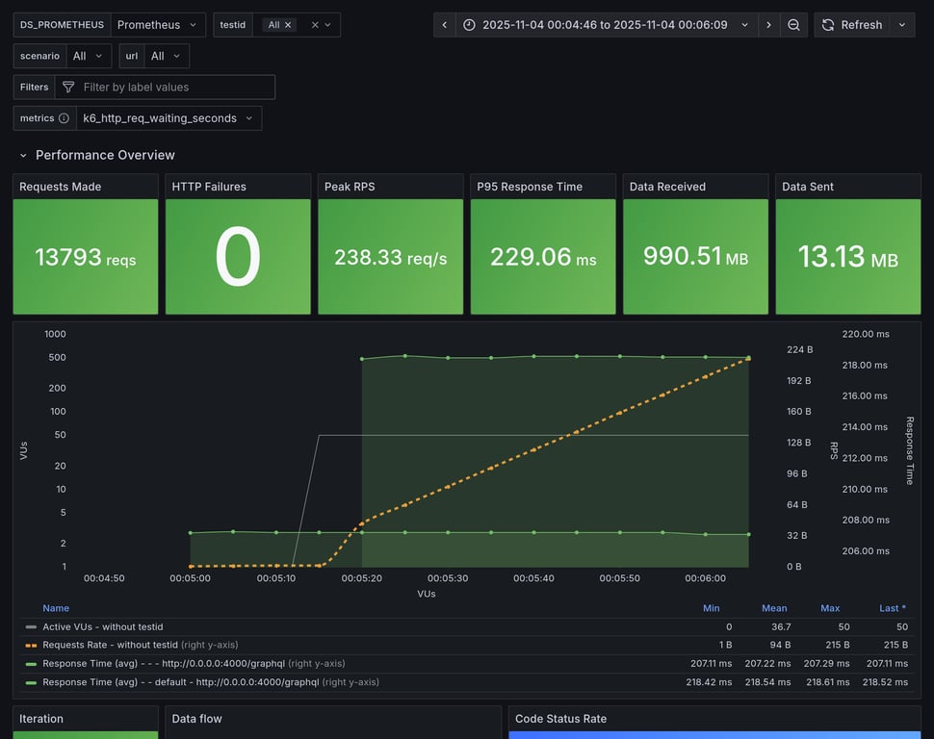Zoom out the time range
The image size is (934, 739).
793,25
